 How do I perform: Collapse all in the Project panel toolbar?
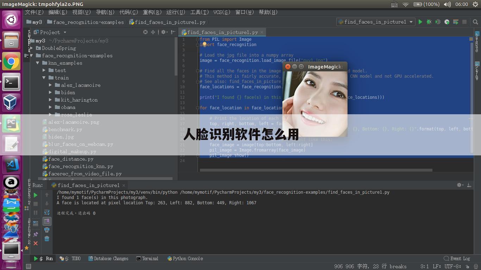[x=153, y=32]
